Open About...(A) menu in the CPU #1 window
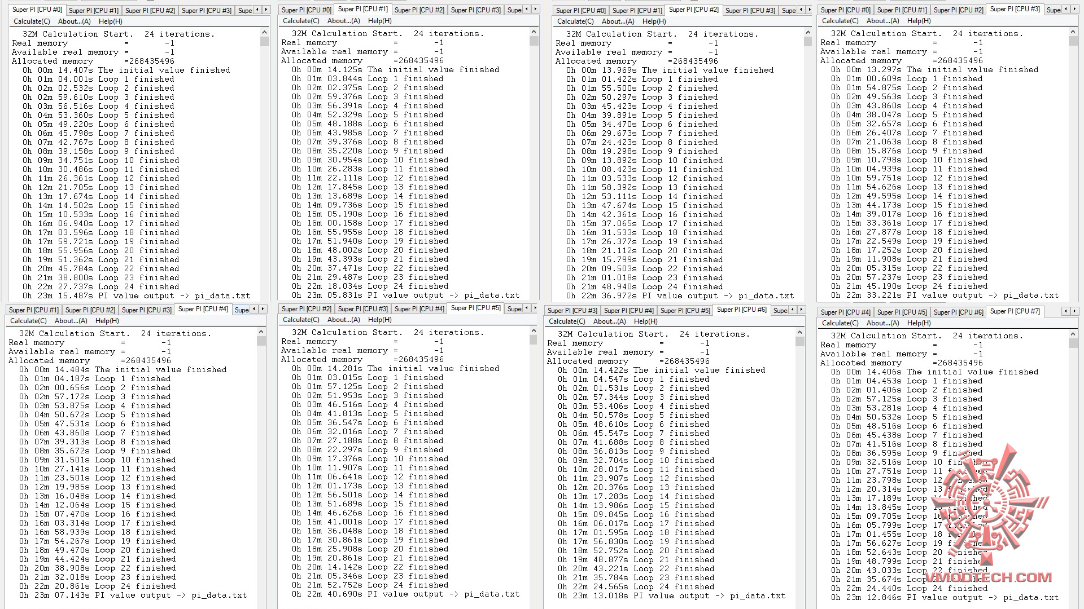 click(343, 21)
